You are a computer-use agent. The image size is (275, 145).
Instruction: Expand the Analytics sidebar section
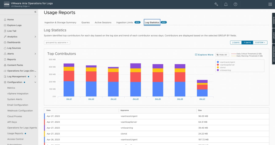35,37
